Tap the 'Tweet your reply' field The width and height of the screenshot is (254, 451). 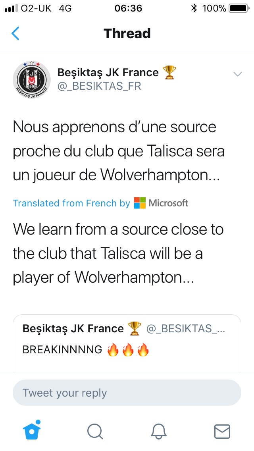(127, 393)
